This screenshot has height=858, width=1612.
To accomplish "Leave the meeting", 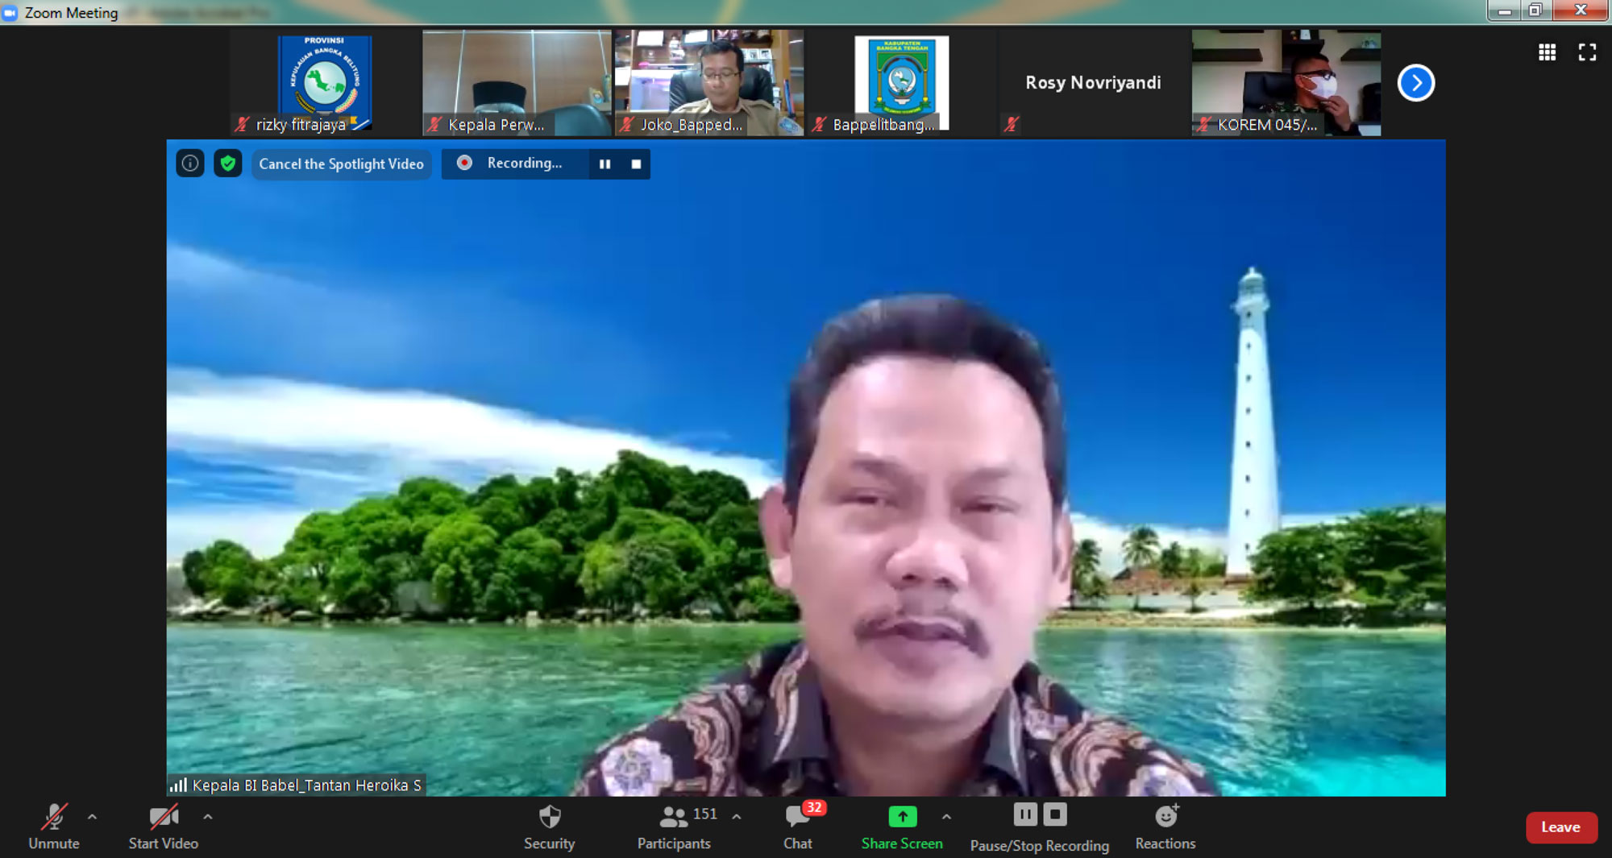I will coord(1560,827).
